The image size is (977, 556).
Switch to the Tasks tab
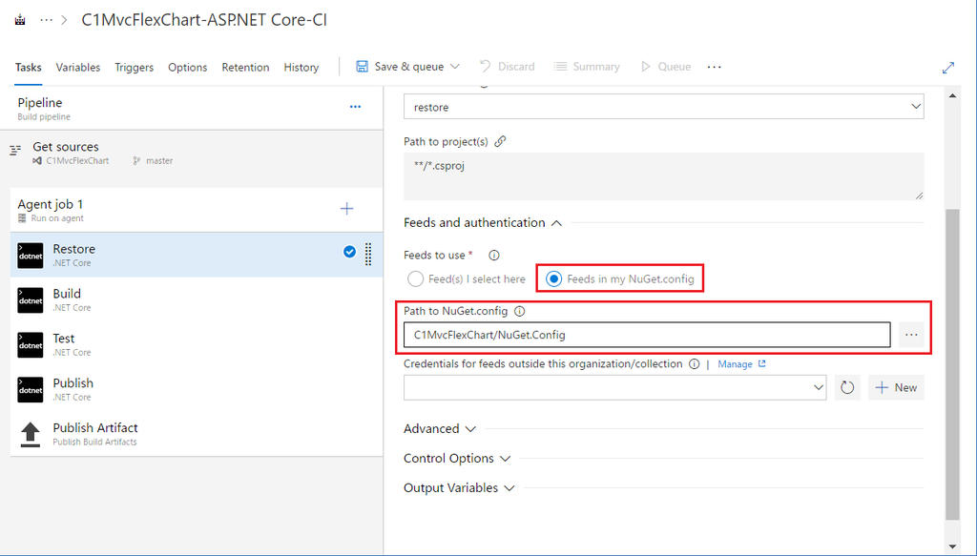(28, 68)
